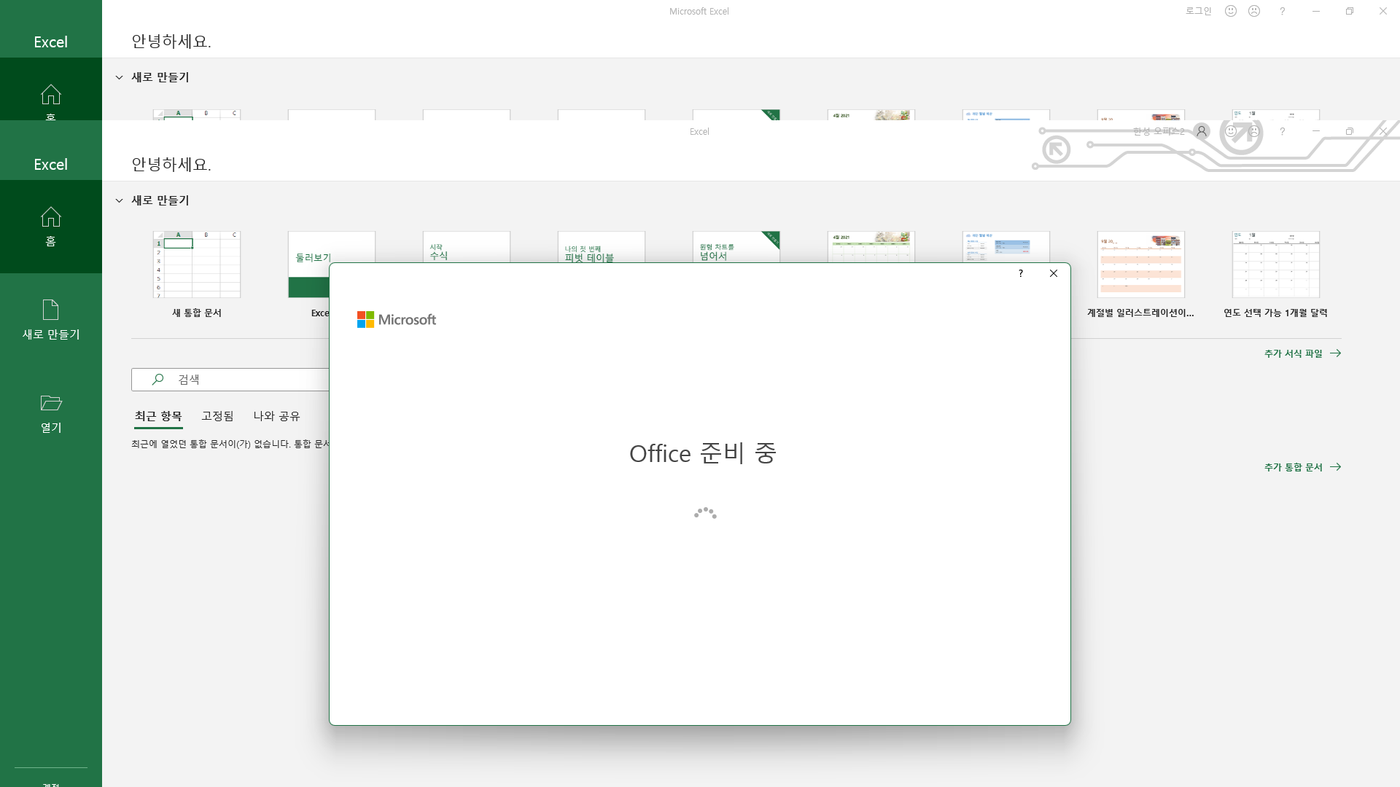Click the frown feedback icon in the back window
The width and height of the screenshot is (1400, 787).
(x=1254, y=11)
